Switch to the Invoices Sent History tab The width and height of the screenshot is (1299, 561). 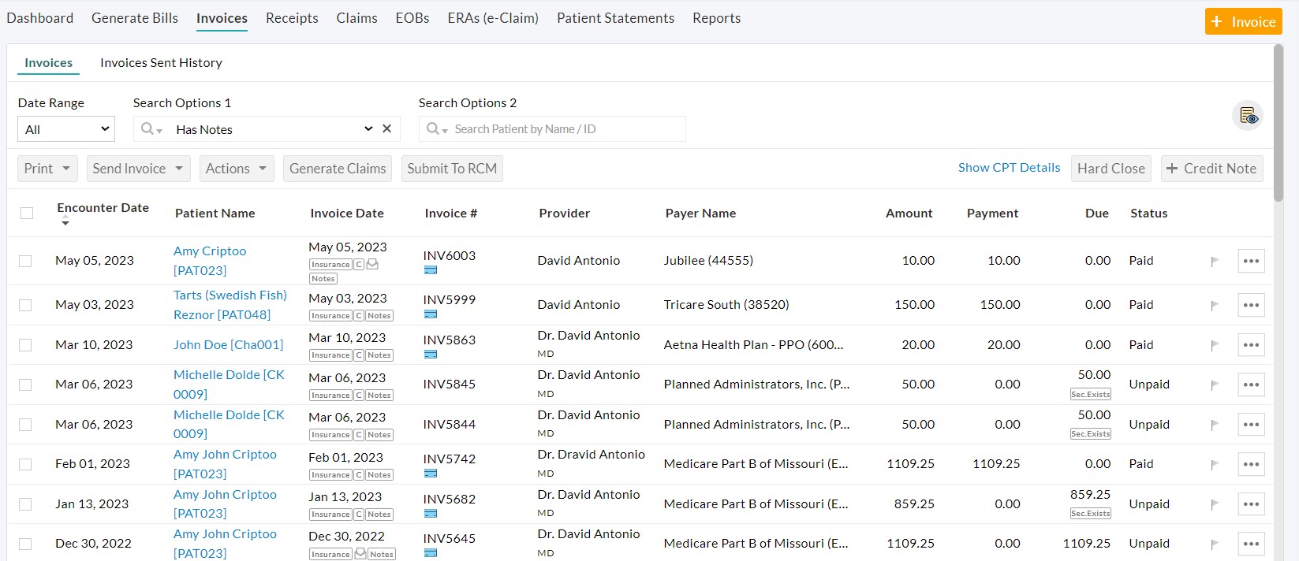pyautogui.click(x=161, y=63)
